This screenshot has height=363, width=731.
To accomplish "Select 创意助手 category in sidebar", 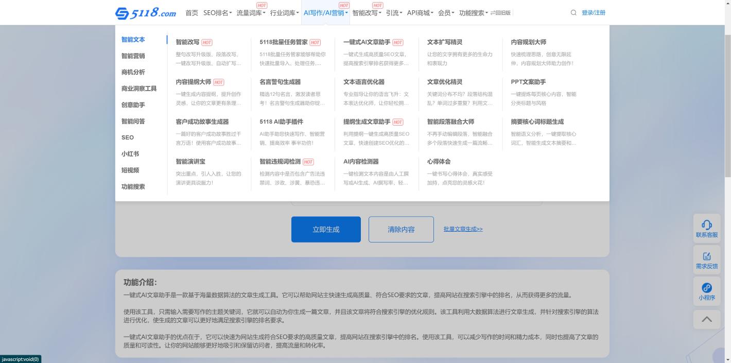I will 133,105.
